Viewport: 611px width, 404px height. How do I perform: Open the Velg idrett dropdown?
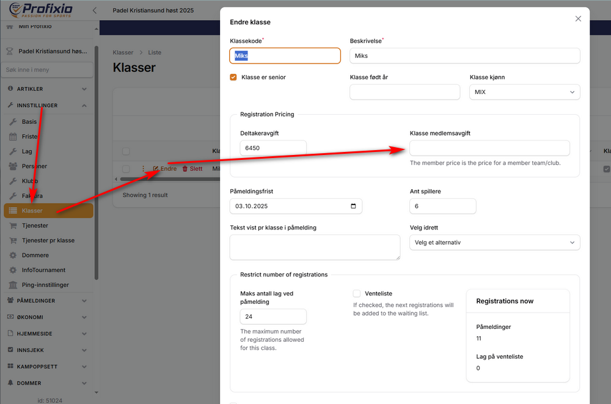(x=494, y=242)
